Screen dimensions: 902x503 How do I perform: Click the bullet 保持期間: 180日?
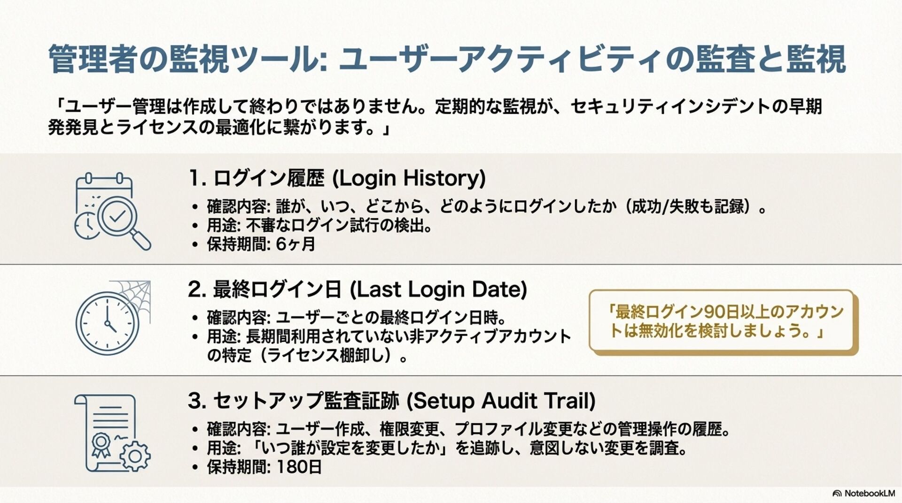coord(264,467)
